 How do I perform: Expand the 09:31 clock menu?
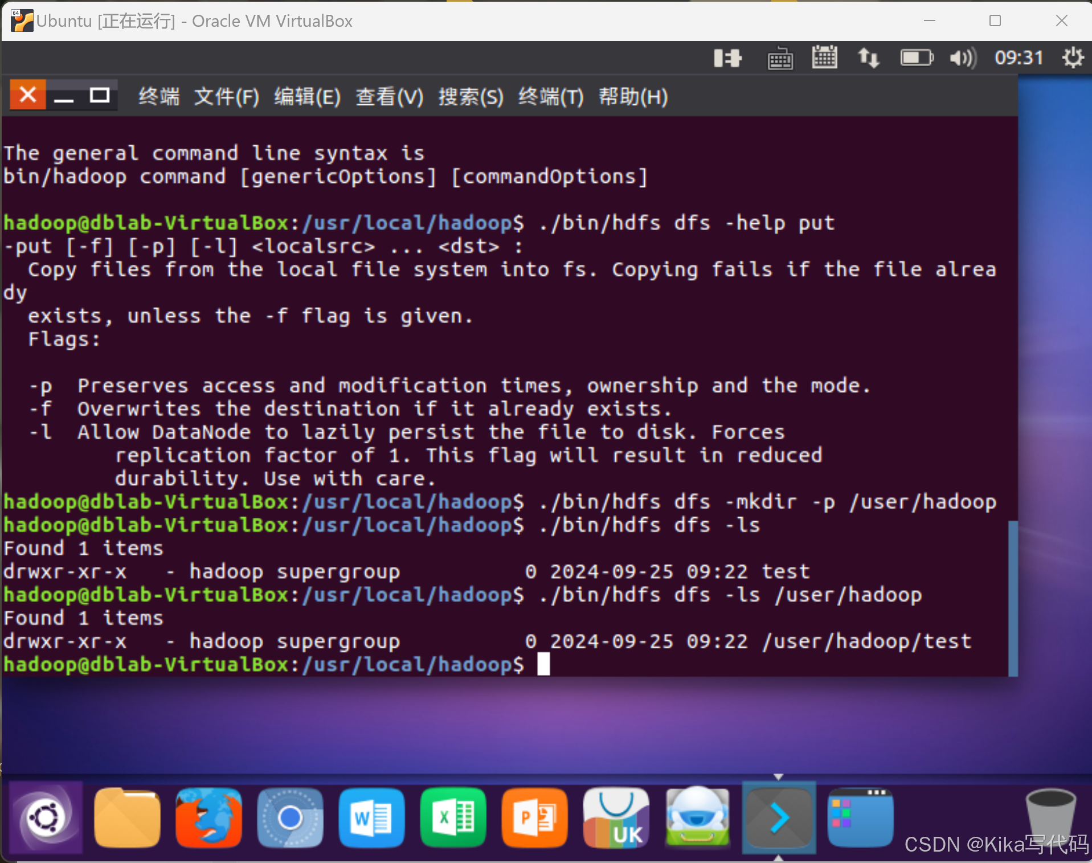(x=1019, y=57)
